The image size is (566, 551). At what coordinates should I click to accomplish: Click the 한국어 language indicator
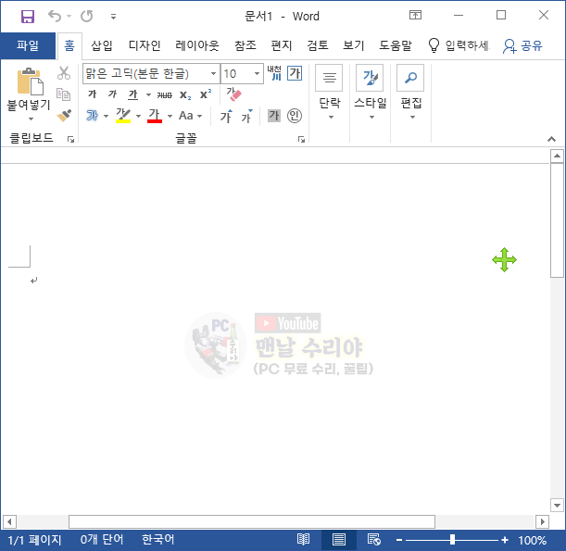[157, 540]
